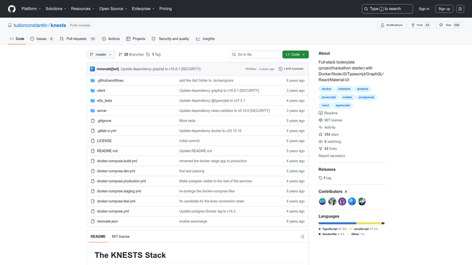
Task: Open the Activity link
Action: pyautogui.click(x=327, y=127)
